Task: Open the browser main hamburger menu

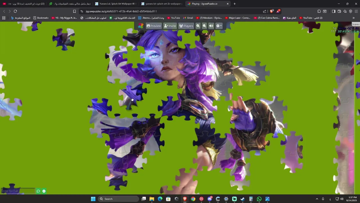Action: (x=356, y=11)
